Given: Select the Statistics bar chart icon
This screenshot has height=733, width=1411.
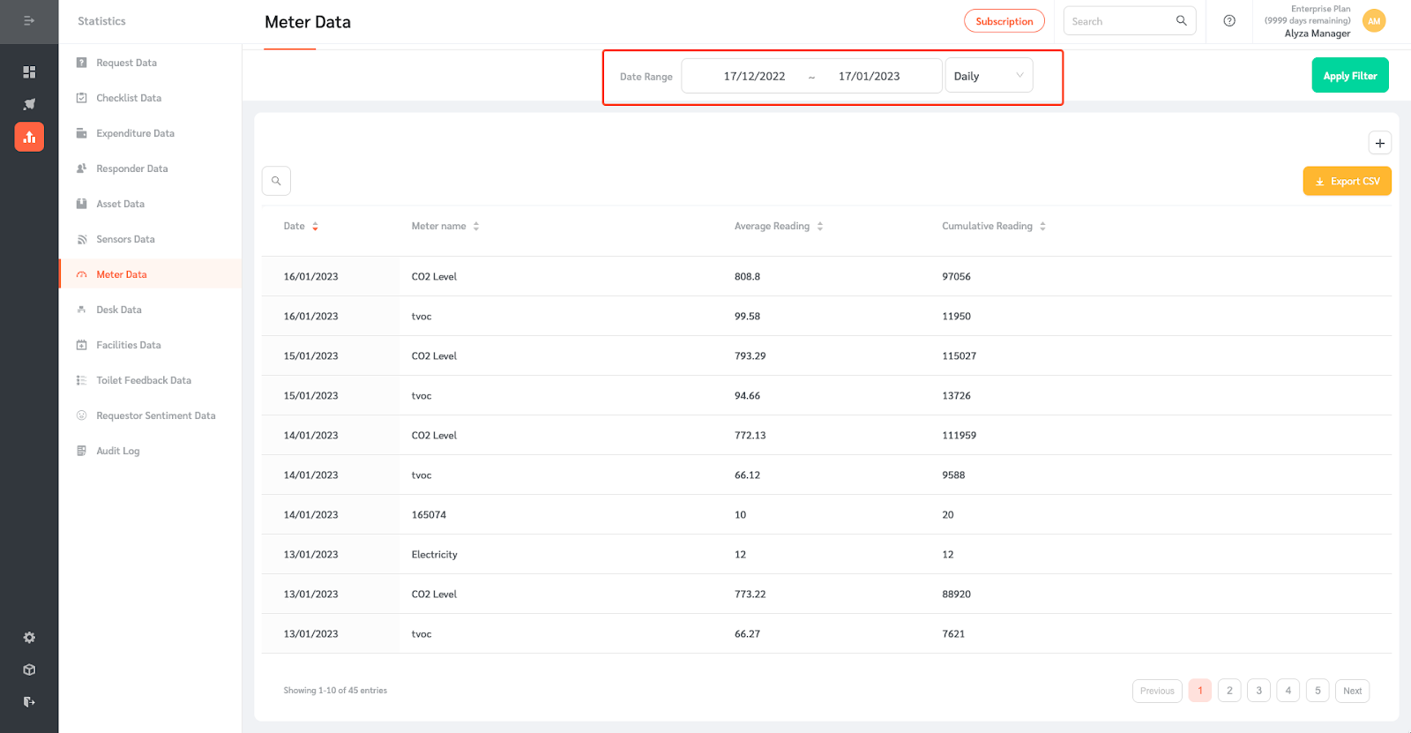Looking at the screenshot, I should (29, 137).
